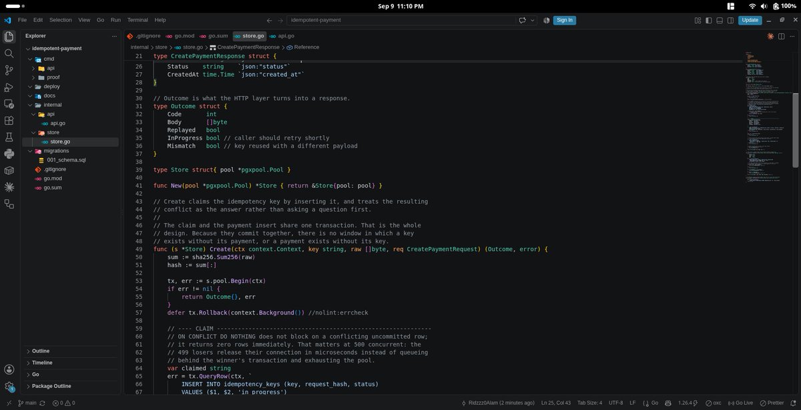Click Tab Size: 4 in status bar
This screenshot has width=801, height=410.
tap(591, 403)
